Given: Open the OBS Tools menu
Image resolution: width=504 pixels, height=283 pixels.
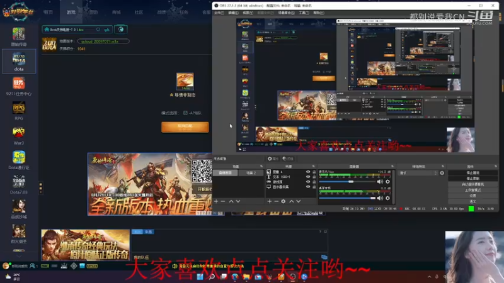Looking at the screenshot, I should click(304, 13).
